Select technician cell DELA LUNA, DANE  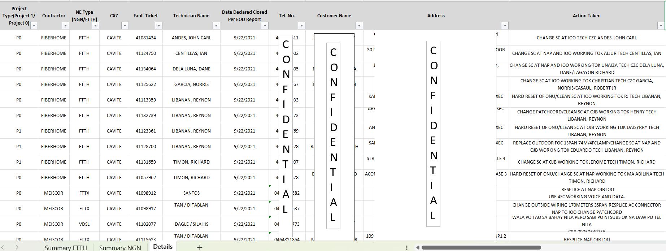(191, 69)
